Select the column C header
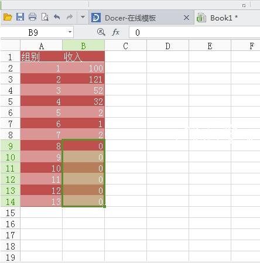 [125, 46]
